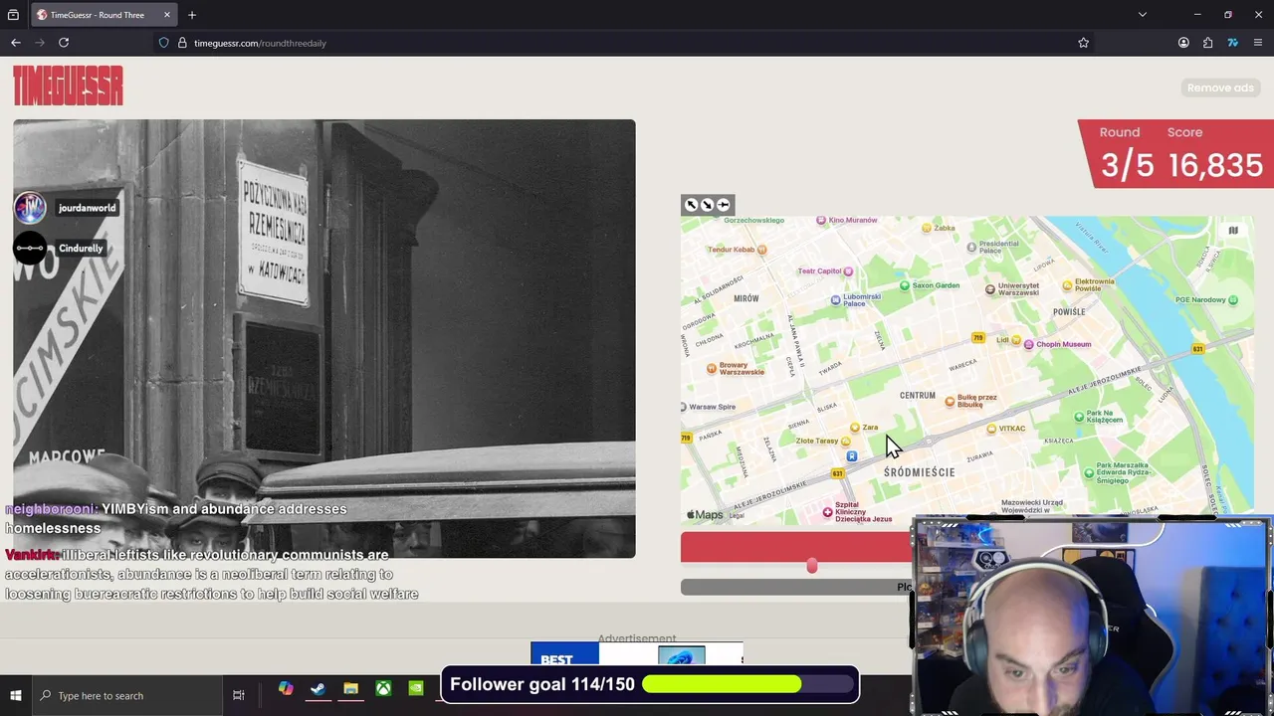This screenshot has height=716, width=1274.
Task: Select the Lubomirski Palace marker
Action: [836, 299]
